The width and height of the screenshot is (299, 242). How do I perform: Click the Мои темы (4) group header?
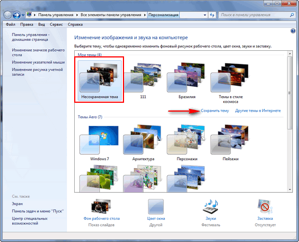(90, 55)
